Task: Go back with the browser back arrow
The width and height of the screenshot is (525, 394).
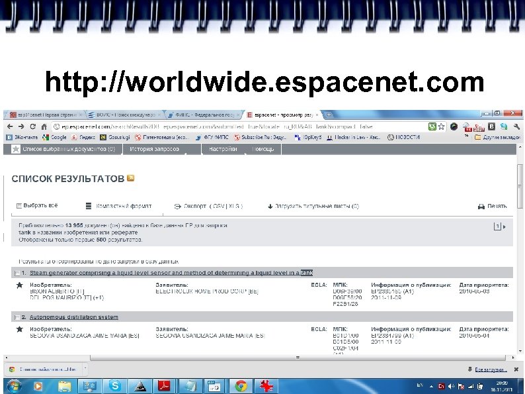Action: click(x=10, y=126)
